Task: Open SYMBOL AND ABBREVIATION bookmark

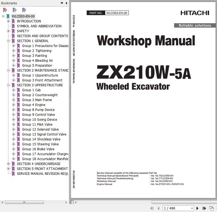Action: (39, 26)
